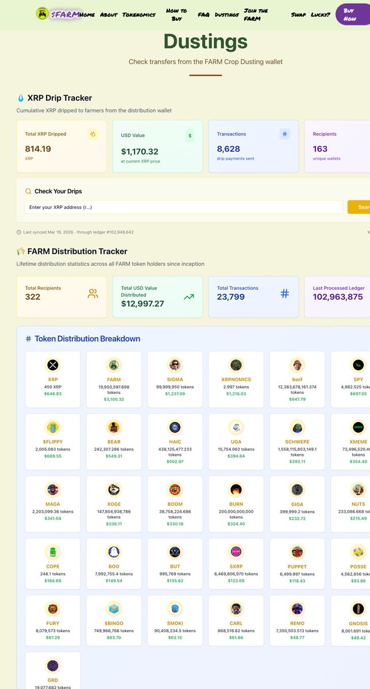
Task: Click the $12,997.27 distributed value
Action: 142,304
